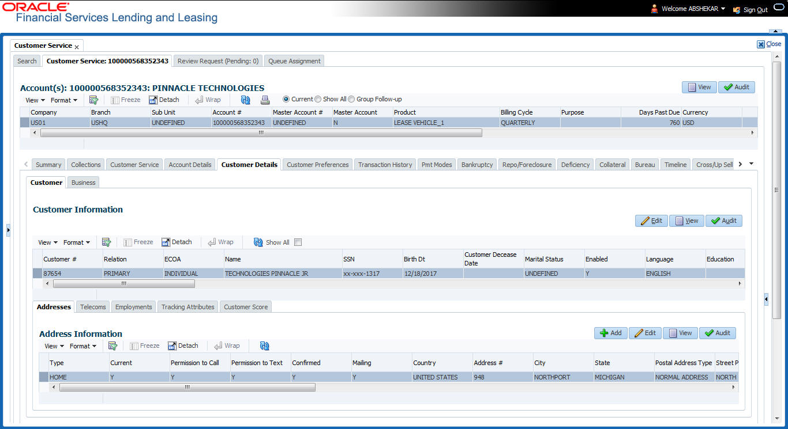Tick the Show All checkbox in Customer Information
The image size is (788, 429).
(298, 242)
